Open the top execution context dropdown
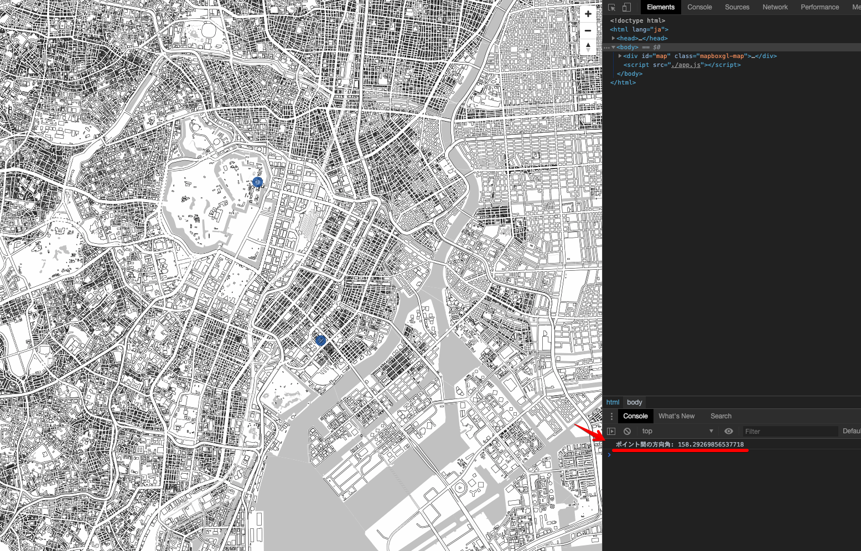 click(677, 431)
